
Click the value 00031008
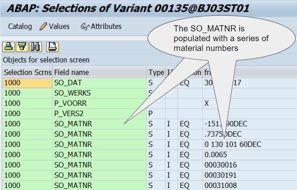[220, 186]
